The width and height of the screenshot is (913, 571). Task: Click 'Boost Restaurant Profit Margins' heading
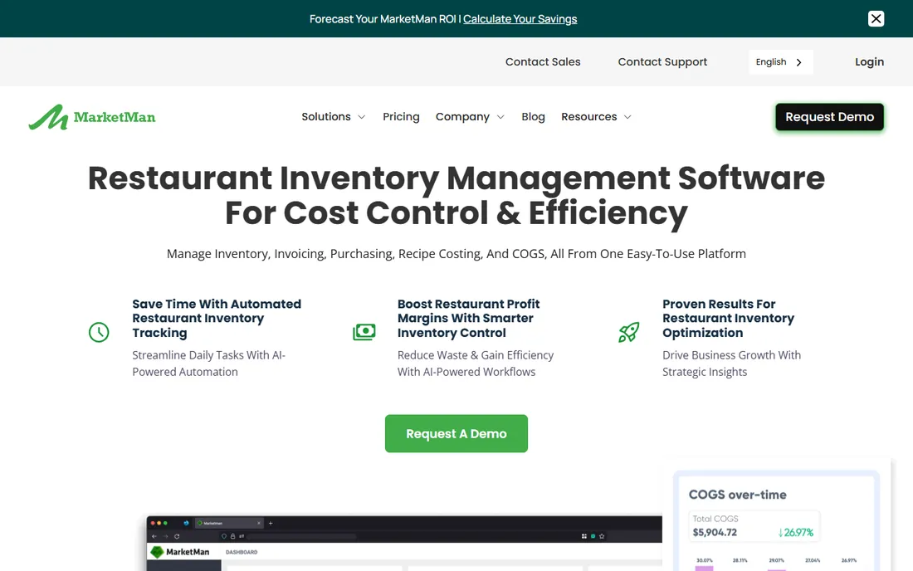(x=468, y=319)
